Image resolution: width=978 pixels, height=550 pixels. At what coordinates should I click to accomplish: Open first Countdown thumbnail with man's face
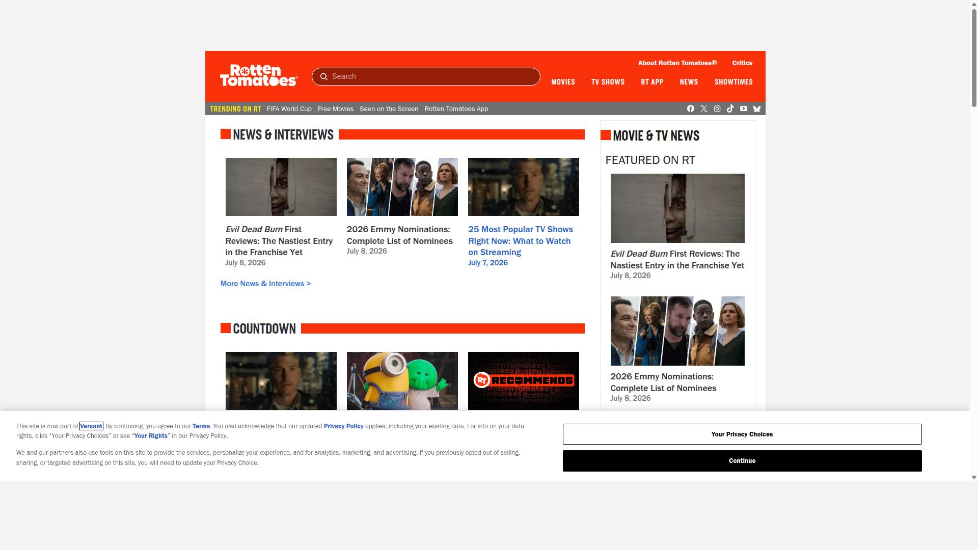(x=281, y=381)
